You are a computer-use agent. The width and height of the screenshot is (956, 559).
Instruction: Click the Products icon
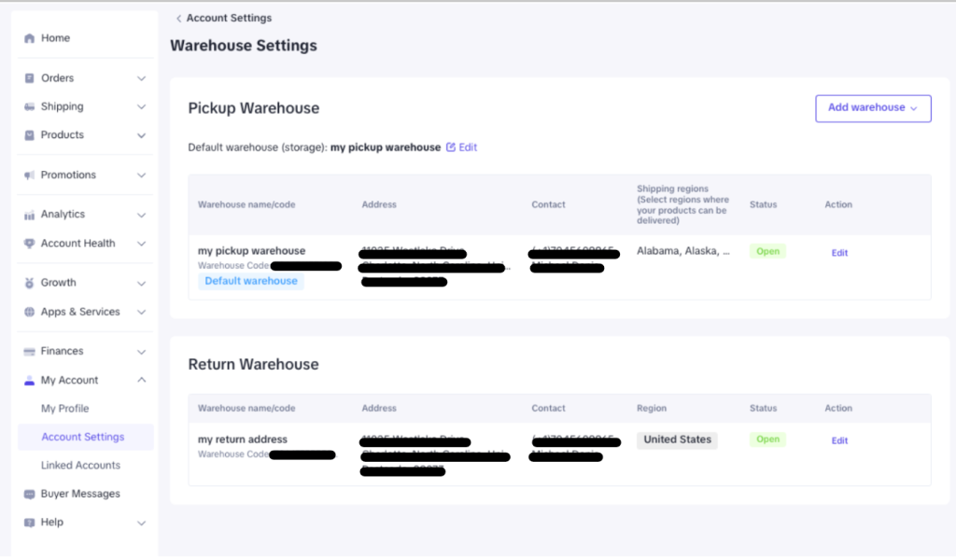pyautogui.click(x=30, y=134)
